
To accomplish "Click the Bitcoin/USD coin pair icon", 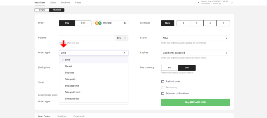I will pyautogui.click(x=98, y=23).
